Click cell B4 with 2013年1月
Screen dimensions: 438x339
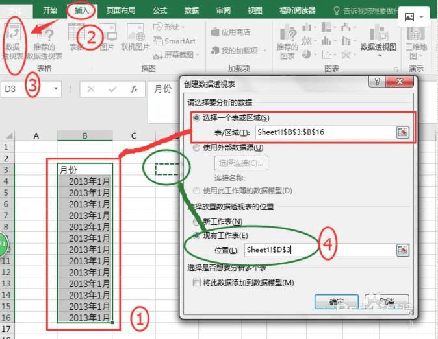85,181
